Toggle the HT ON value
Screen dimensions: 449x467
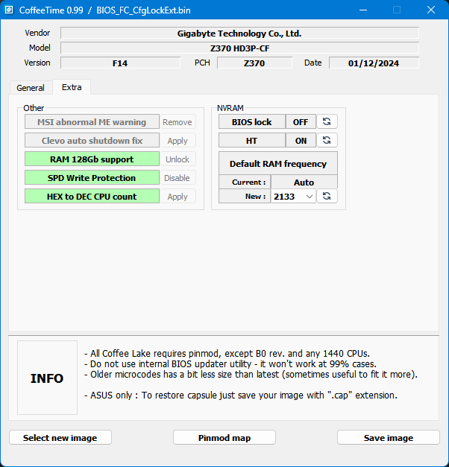(301, 140)
